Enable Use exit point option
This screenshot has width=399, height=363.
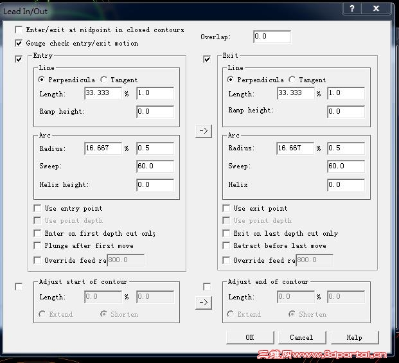click(226, 208)
